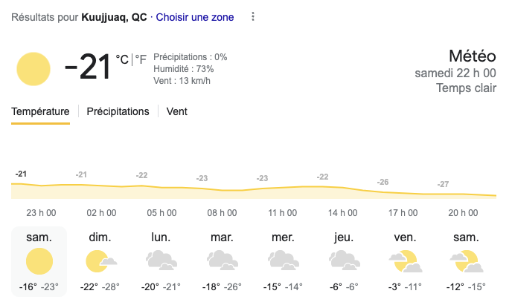Click the large sun icon by current temperature
Viewport: 512px width, 308px height.
[x=33, y=69]
